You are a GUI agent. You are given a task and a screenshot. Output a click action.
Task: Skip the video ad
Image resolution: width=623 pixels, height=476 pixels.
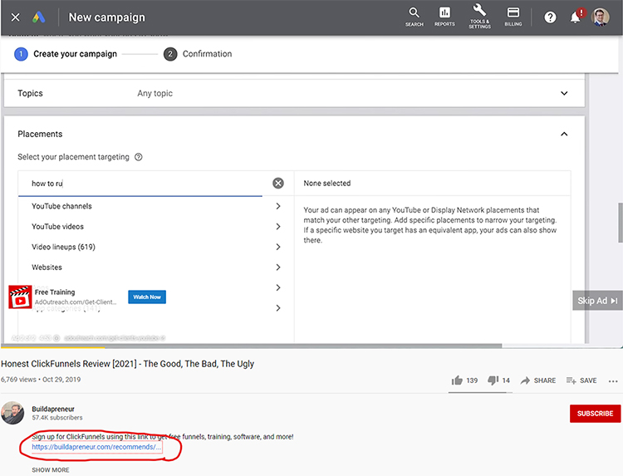[x=597, y=301]
